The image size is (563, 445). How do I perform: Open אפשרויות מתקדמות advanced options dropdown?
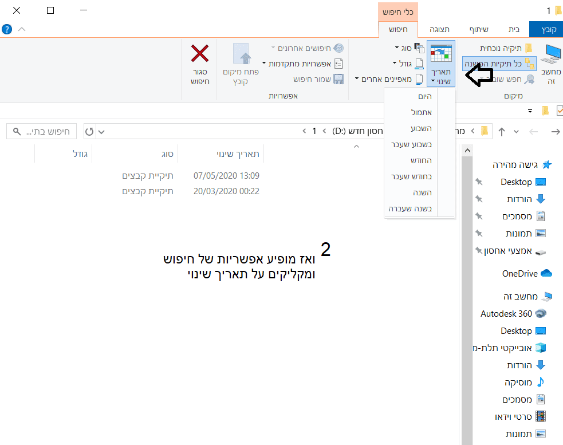[302, 64]
